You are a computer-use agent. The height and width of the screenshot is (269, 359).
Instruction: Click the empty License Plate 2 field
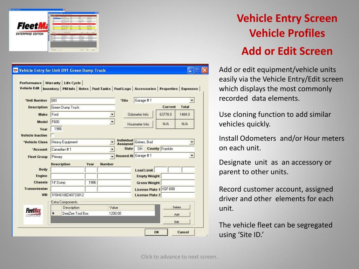(178, 195)
